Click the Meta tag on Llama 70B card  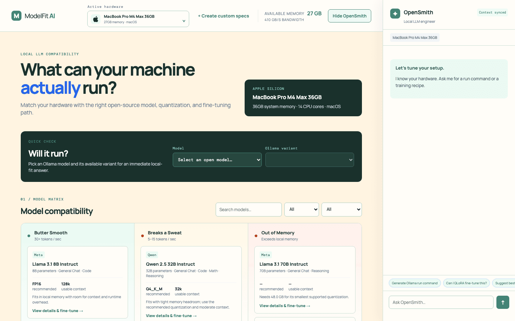click(265, 255)
